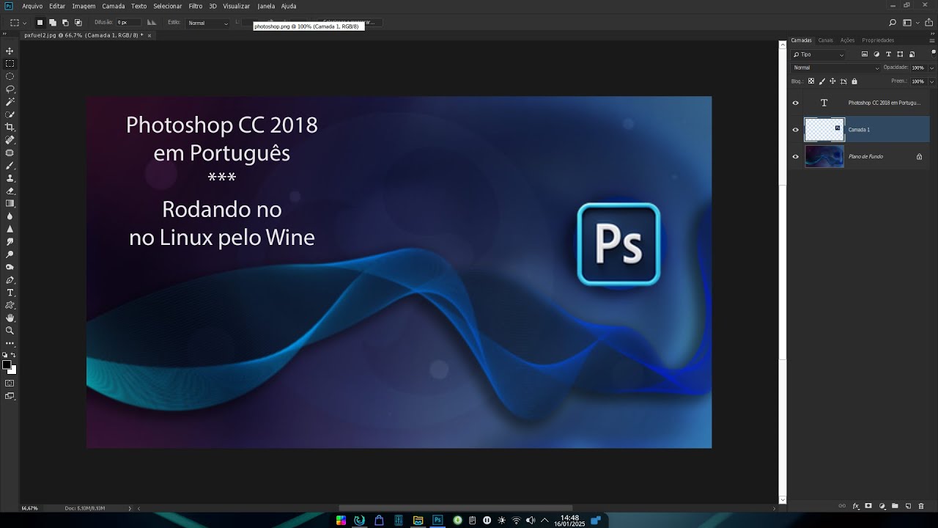Filter layers by type layers T icon
Viewport: 938px width, 528px height.
[x=889, y=54]
